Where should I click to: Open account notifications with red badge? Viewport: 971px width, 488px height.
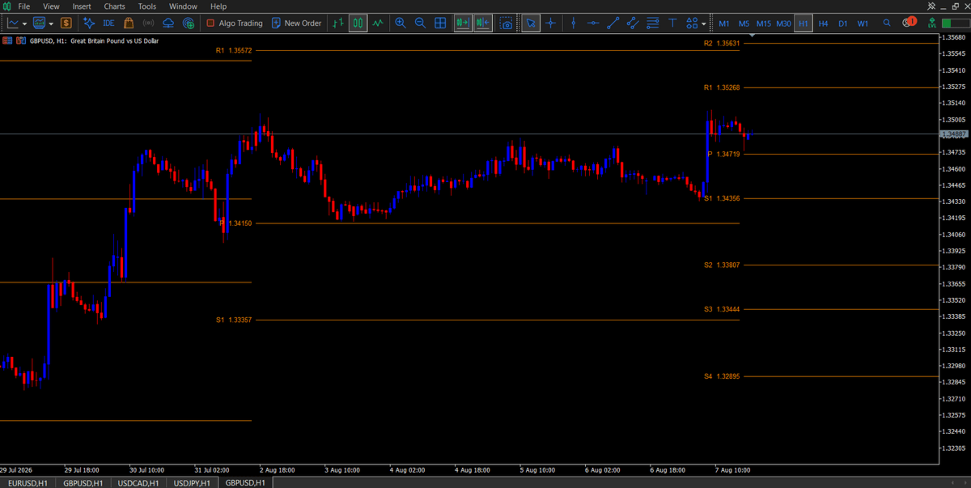910,22
